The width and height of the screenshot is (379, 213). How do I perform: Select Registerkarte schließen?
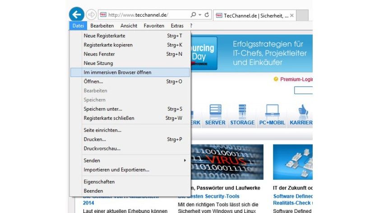pyautogui.click(x=130, y=118)
